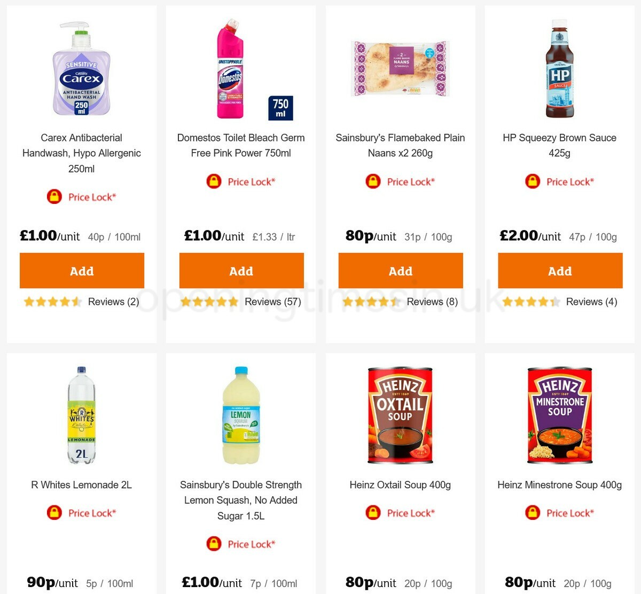Add Carex Antibacterial Handwash to the basket
641x594 pixels.
81,271
